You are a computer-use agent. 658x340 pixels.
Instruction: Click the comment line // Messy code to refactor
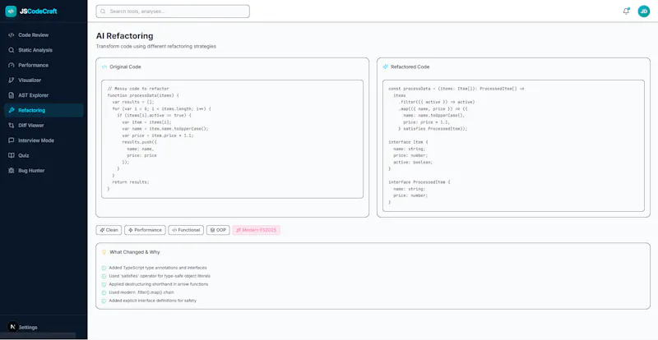pos(138,89)
